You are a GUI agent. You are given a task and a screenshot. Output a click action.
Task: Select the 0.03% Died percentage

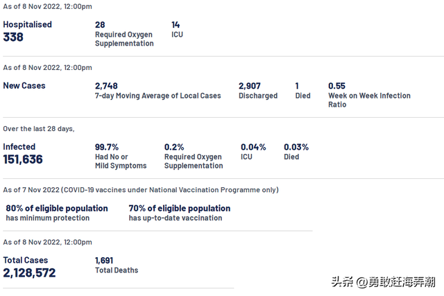pos(296,147)
